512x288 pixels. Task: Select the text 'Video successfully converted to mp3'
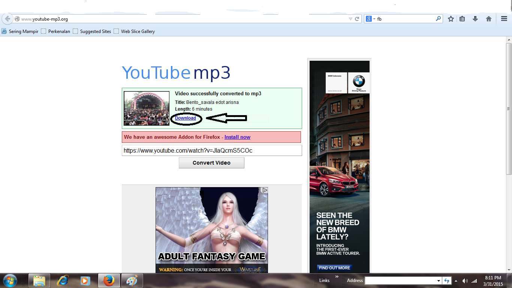tap(218, 94)
